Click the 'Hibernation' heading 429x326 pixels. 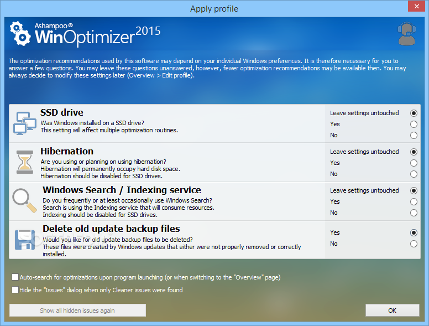tap(67, 151)
